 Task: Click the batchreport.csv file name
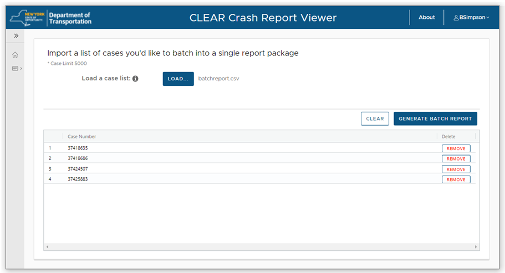tap(218, 79)
